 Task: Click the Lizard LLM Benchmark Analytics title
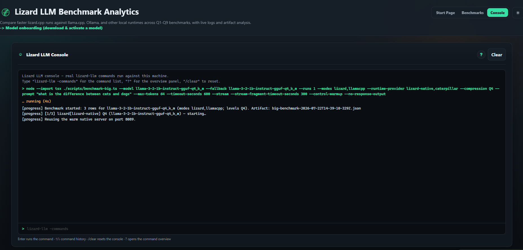[x=77, y=12]
